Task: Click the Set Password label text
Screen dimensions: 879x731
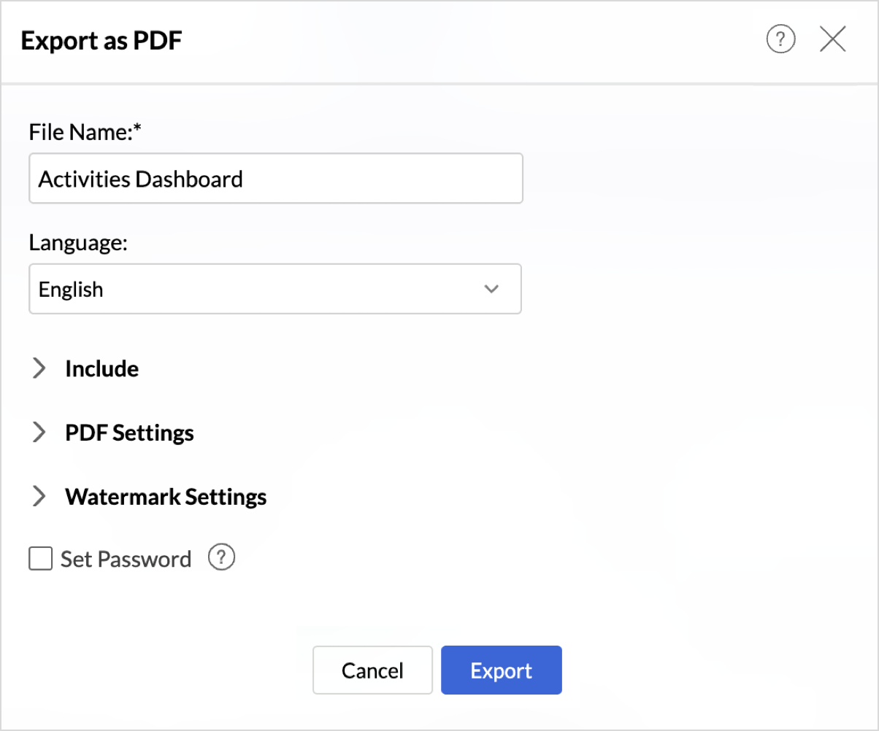Action: (126, 560)
